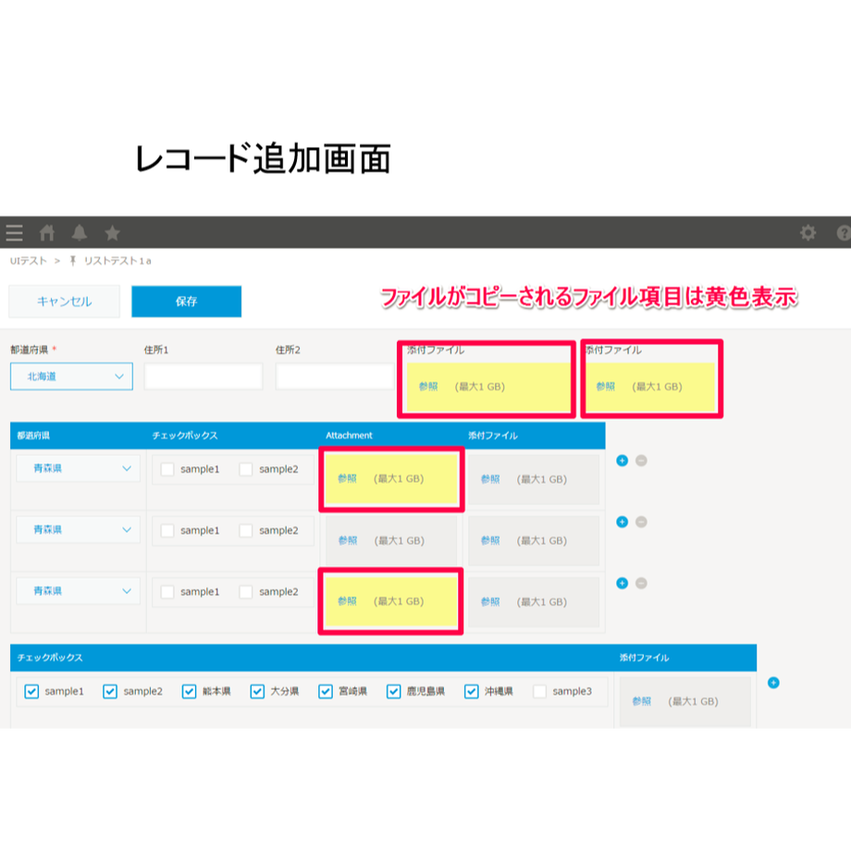Uncheck the 大分県 checkbox
Viewport: 851px width, 851px height.
pos(257,692)
